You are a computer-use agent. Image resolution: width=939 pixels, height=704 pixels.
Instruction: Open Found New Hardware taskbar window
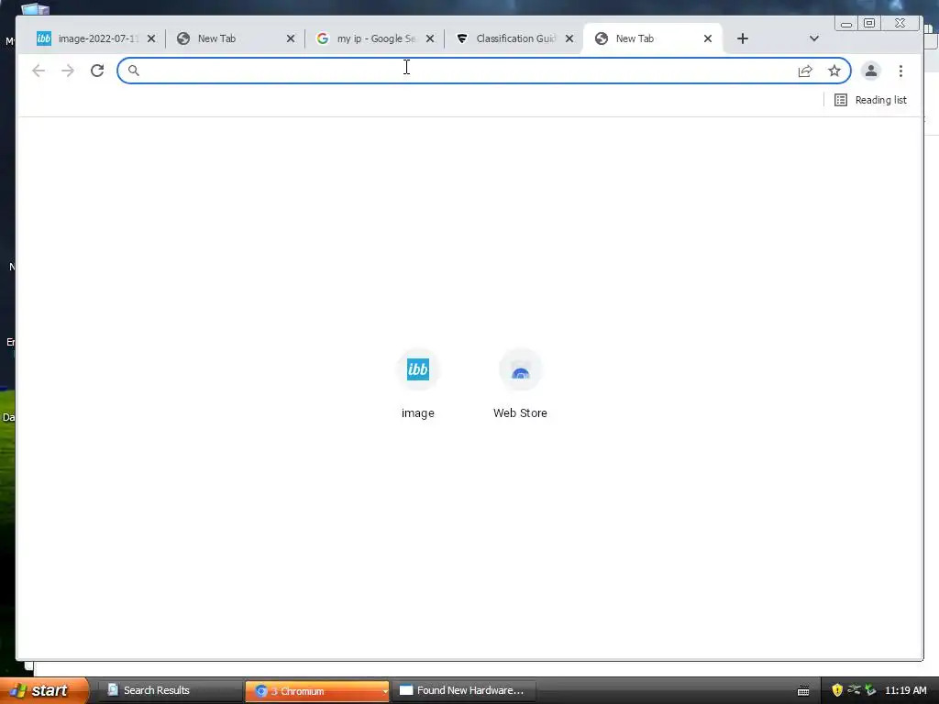tap(463, 690)
